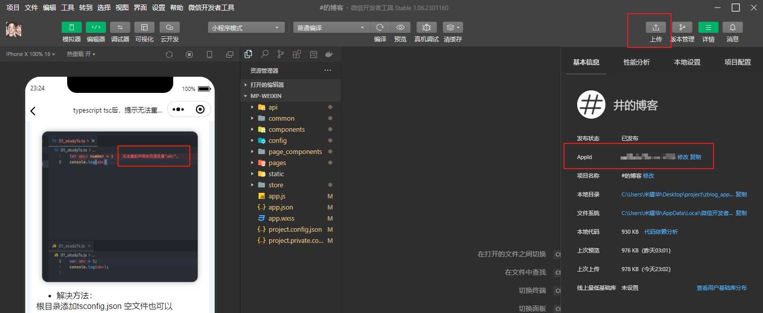Open 版本管理 version management
The image size is (763, 313).
(x=682, y=31)
